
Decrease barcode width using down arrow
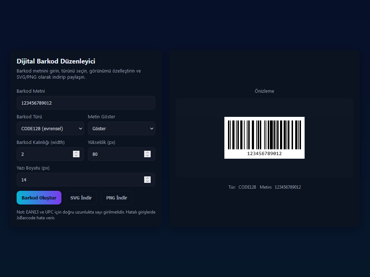coord(76,156)
